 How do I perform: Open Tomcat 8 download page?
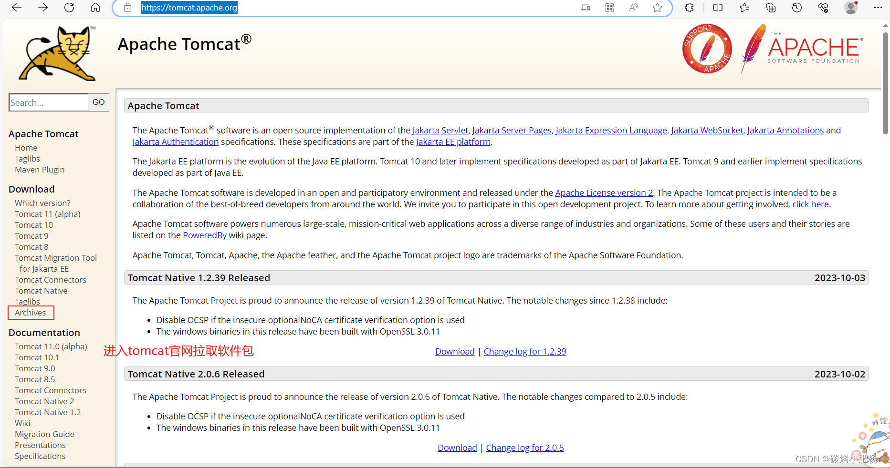pos(31,247)
